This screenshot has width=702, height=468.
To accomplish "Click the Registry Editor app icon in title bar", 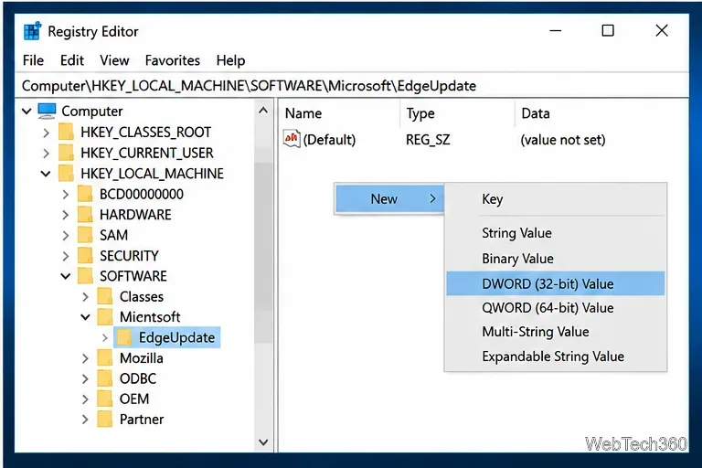I will pyautogui.click(x=32, y=31).
